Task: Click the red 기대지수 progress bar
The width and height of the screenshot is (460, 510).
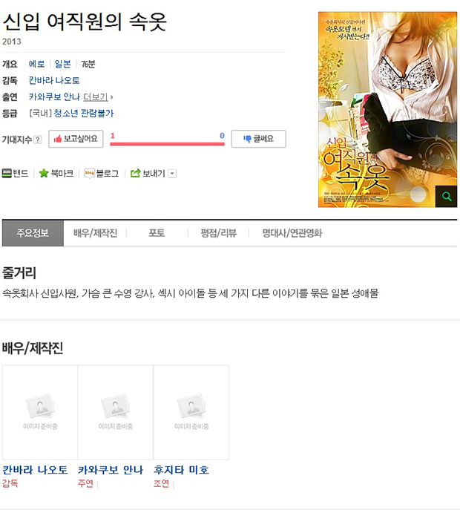Action: [167, 144]
